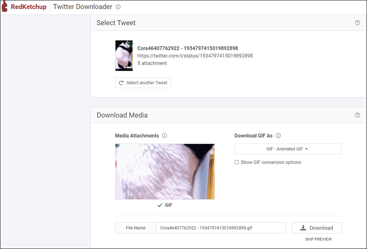The image size is (367, 249).
Task: Click the Twitter Downloader title text
Action: 83,7
